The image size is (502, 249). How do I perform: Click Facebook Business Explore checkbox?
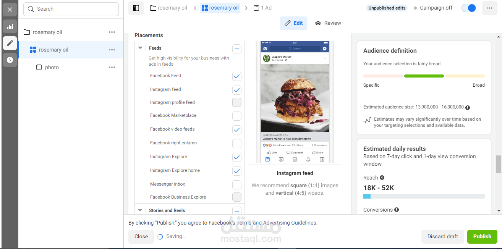tap(237, 197)
